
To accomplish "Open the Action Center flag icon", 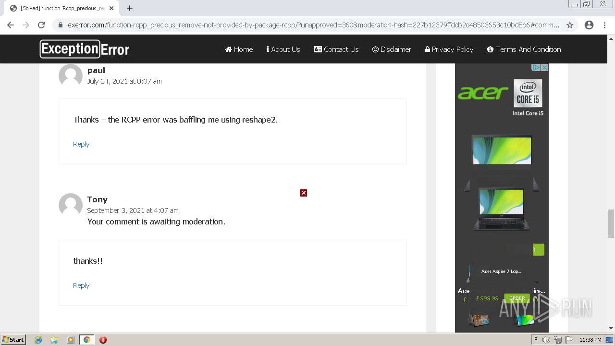I will [569, 340].
